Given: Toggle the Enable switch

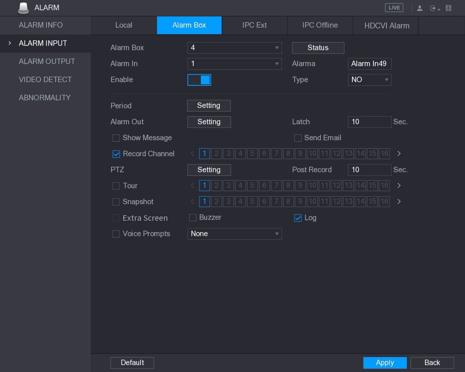Looking at the screenshot, I should pyautogui.click(x=199, y=80).
